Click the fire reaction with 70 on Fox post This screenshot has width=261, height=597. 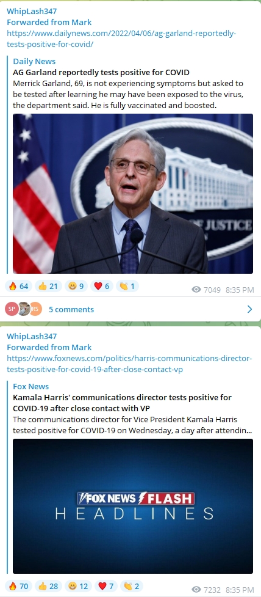click(19, 586)
